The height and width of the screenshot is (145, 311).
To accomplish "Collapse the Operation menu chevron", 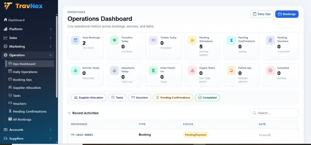I will [x=51, y=55].
